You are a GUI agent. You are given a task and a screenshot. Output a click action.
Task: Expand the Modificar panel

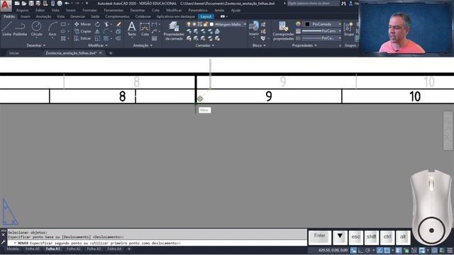[x=98, y=45]
